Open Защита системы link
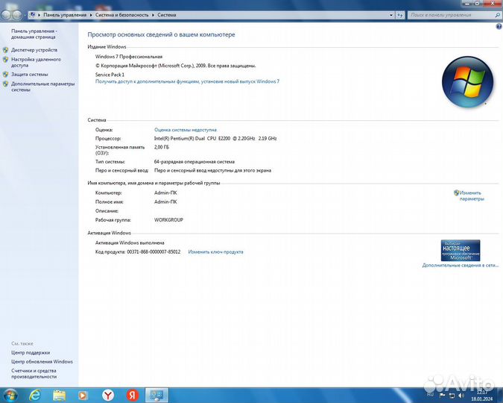503x403 pixels. (x=30, y=75)
